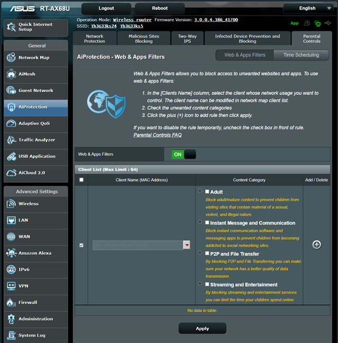The image size is (338, 343).
Task: Click the guest users status icon
Action: 307,23
